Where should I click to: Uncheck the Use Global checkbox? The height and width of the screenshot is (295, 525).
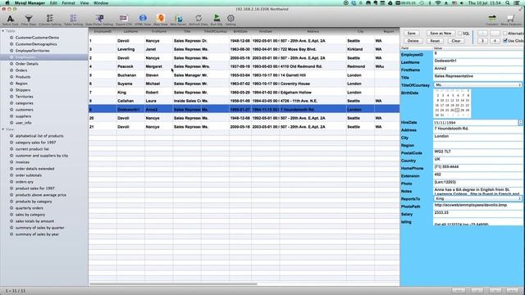click(505, 40)
